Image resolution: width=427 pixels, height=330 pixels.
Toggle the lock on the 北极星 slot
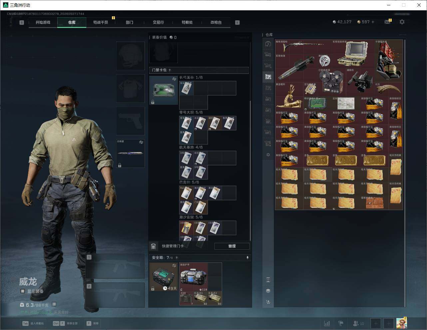[120, 165]
